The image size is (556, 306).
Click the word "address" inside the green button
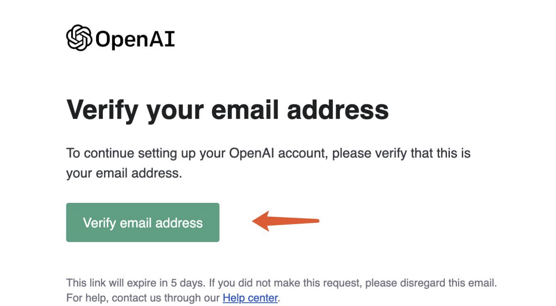point(179,223)
